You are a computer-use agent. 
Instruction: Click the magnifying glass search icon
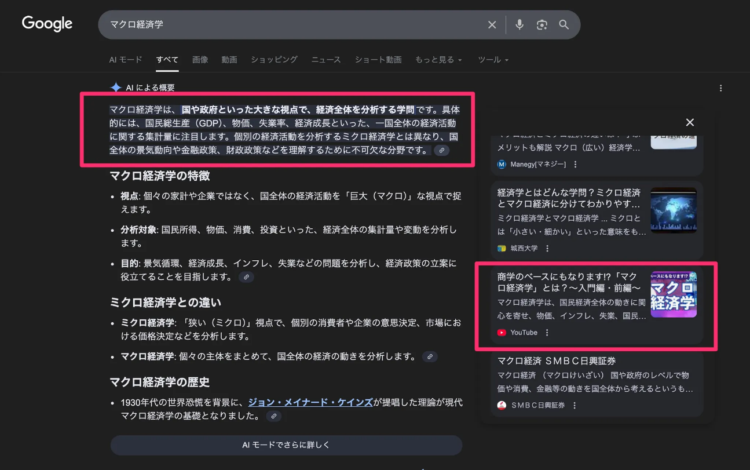point(564,24)
